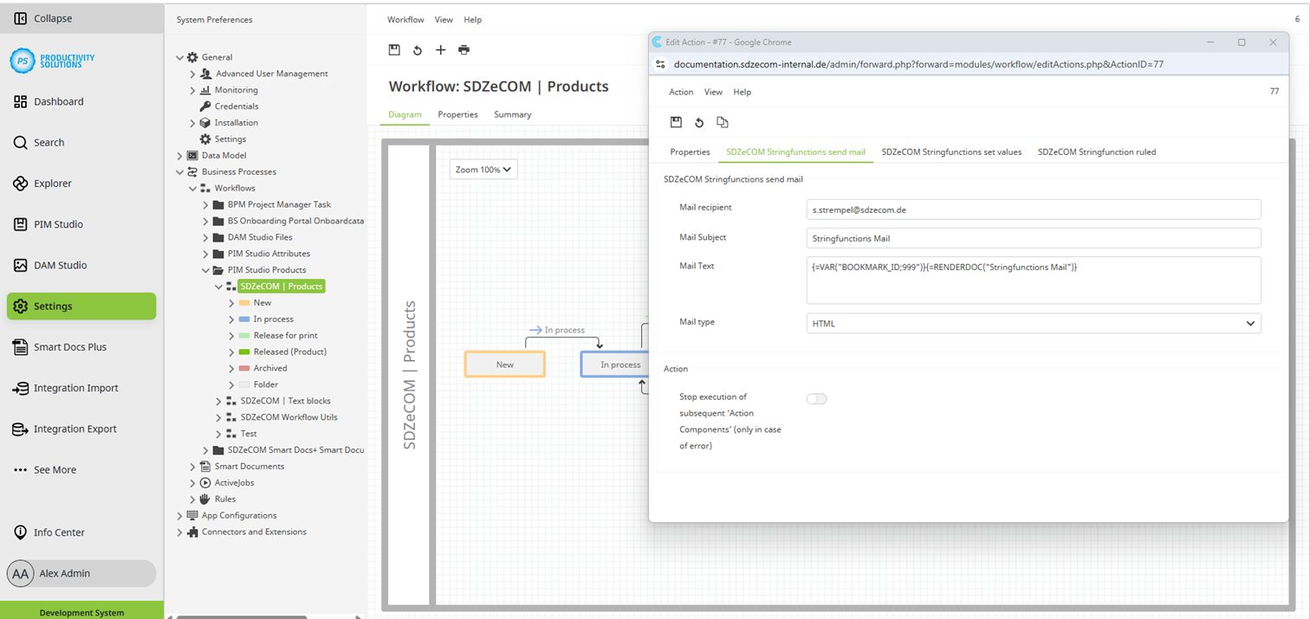Click the AA user avatar
Viewport: 1310px width, 619px height.
click(21, 573)
